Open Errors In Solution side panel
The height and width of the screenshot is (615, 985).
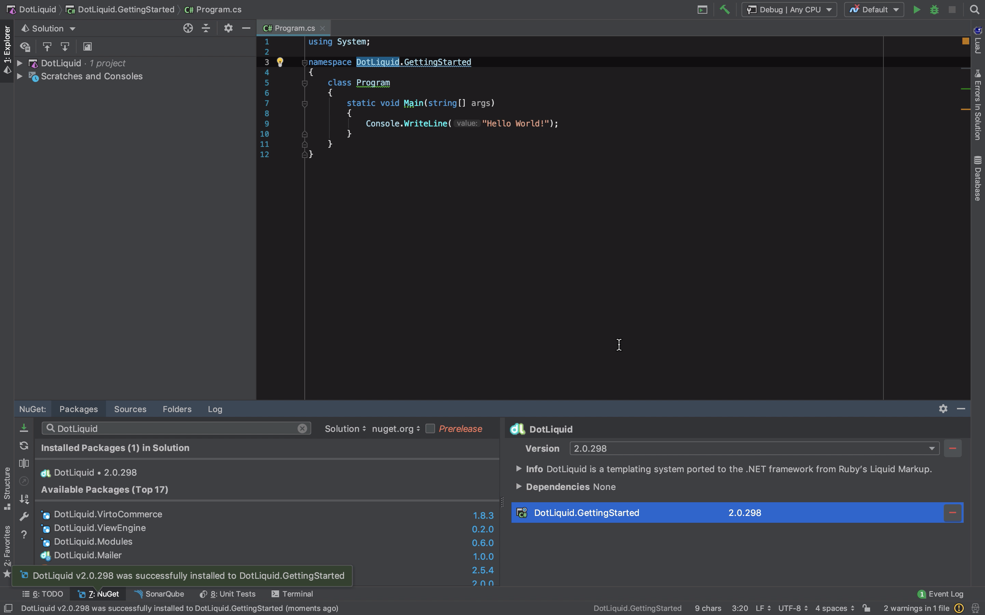(978, 105)
